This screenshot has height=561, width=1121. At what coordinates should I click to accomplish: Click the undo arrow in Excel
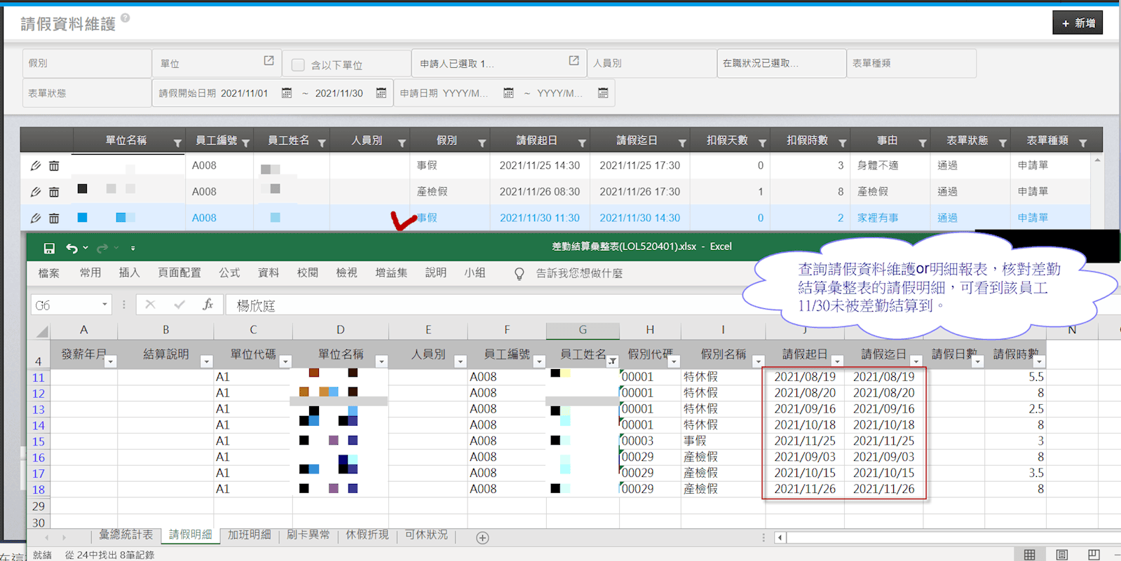pos(72,248)
